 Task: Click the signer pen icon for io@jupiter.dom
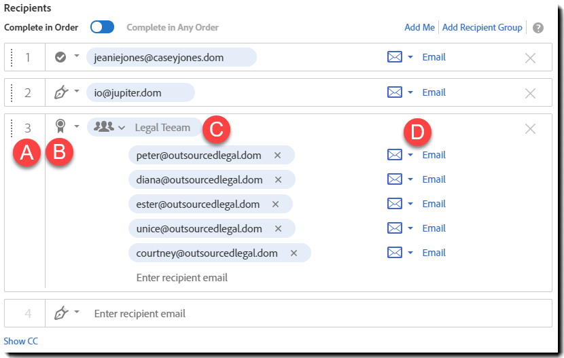tap(61, 92)
